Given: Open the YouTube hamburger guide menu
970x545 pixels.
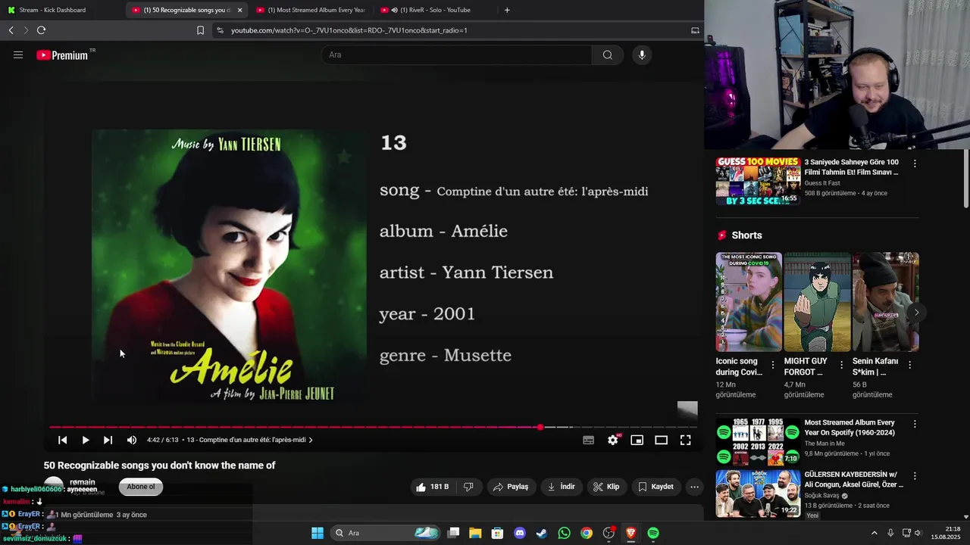Looking at the screenshot, I should point(18,54).
